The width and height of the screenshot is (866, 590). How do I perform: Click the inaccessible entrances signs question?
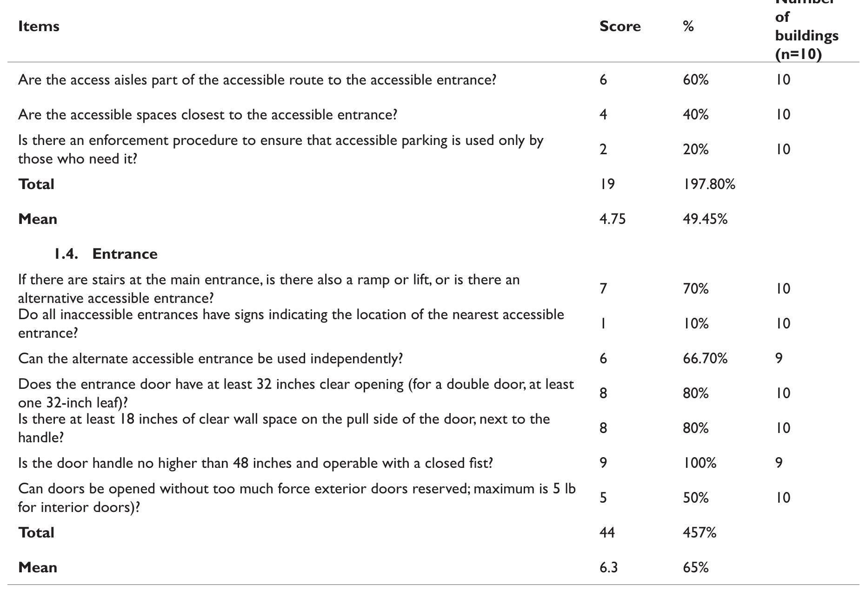[291, 323]
